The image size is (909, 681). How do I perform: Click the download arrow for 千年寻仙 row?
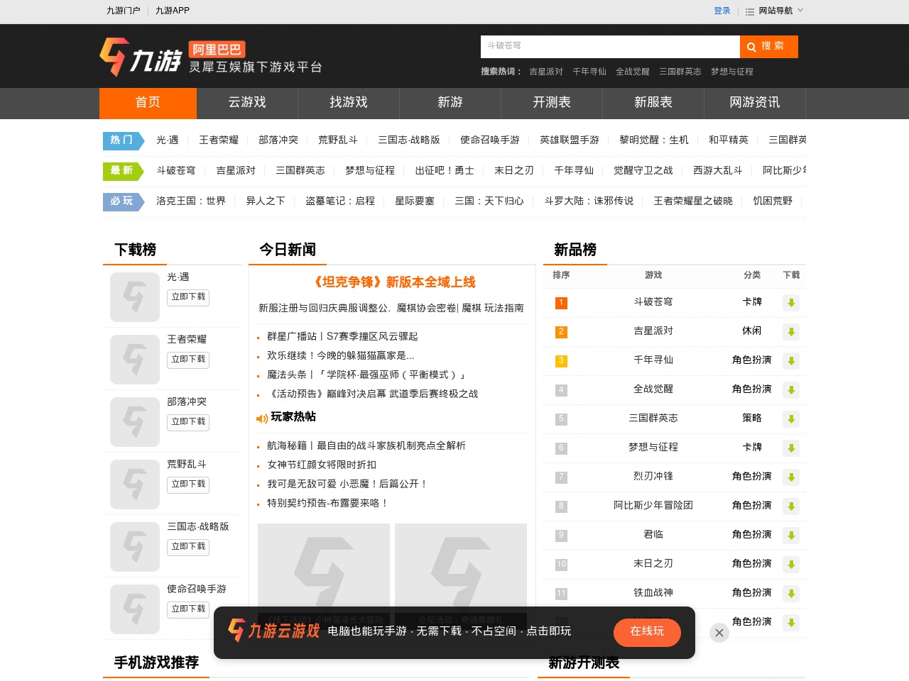coord(791,361)
